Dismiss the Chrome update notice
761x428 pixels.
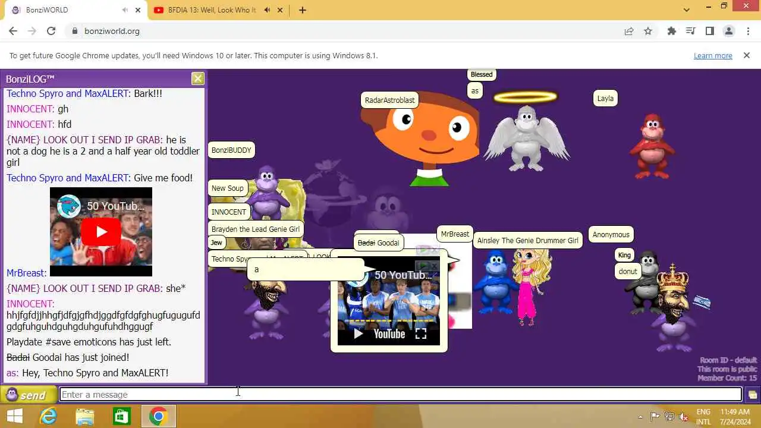tap(747, 55)
